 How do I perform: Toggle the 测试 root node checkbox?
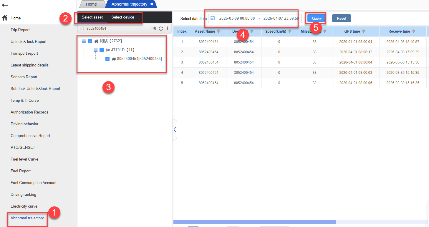[90, 41]
